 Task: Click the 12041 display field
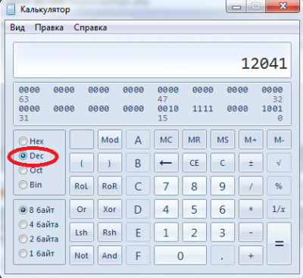point(152,60)
